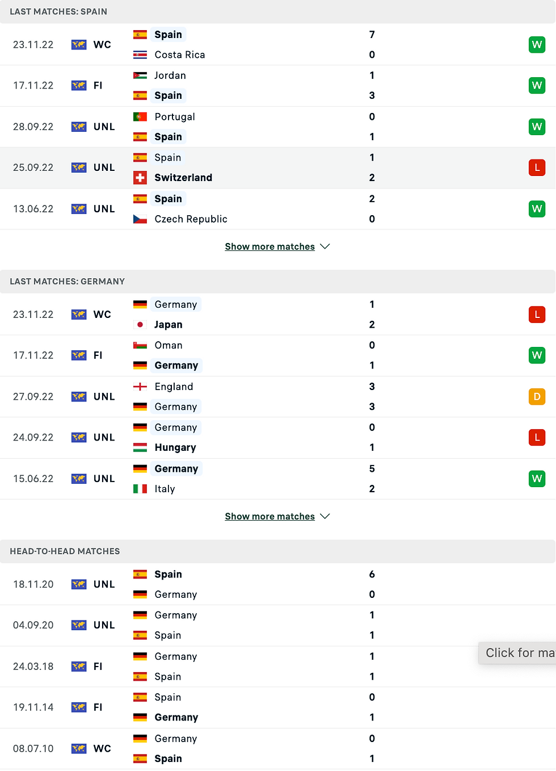Expand chevron beside Show more matches under Spain
This screenshot has height=771, width=556.
pyautogui.click(x=325, y=246)
